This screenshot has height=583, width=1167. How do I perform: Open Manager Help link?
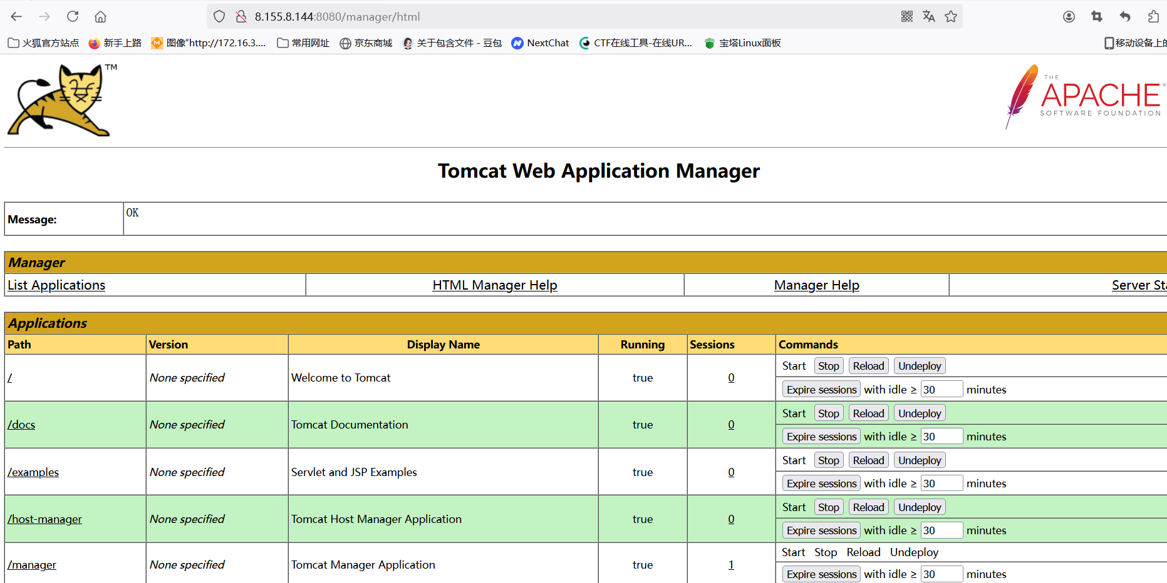(x=817, y=285)
